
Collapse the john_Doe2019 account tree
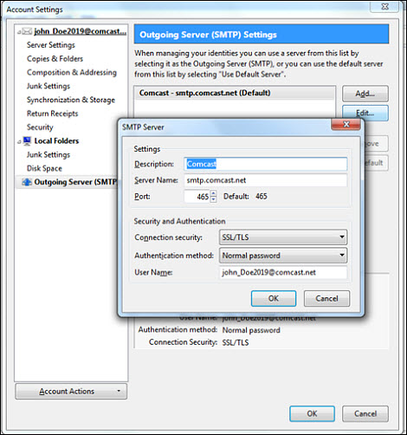(19, 32)
